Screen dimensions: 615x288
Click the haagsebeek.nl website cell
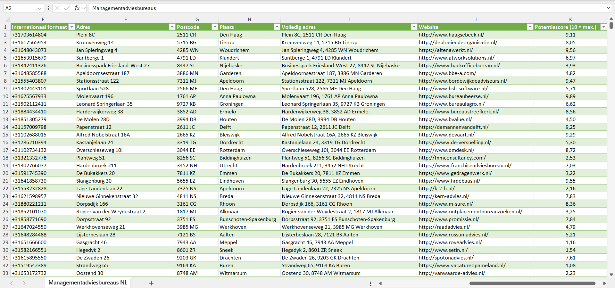pyautogui.click(x=451, y=35)
